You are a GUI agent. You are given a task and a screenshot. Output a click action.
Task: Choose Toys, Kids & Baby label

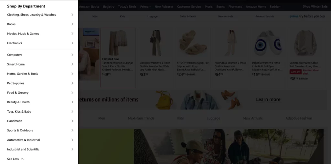[x=19, y=111]
